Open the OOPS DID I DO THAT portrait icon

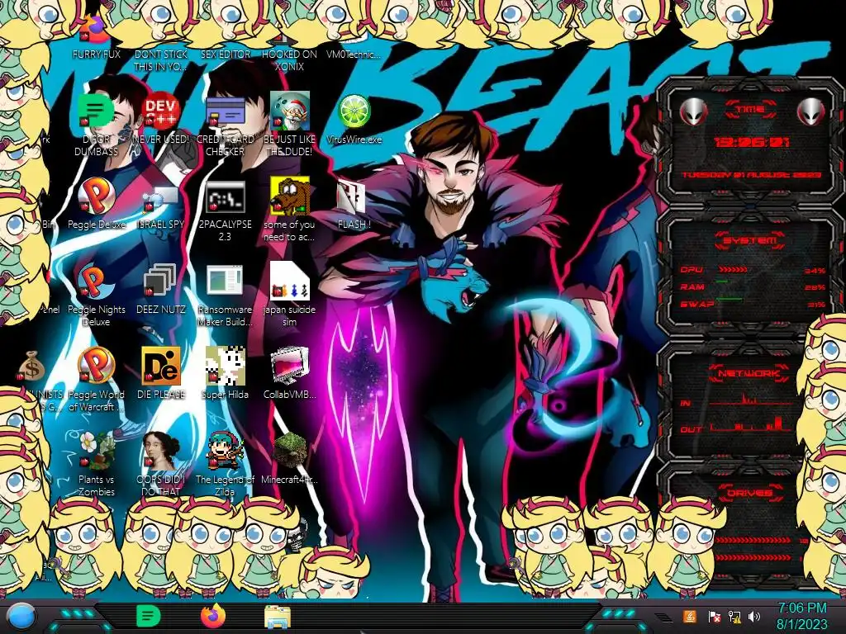point(161,451)
